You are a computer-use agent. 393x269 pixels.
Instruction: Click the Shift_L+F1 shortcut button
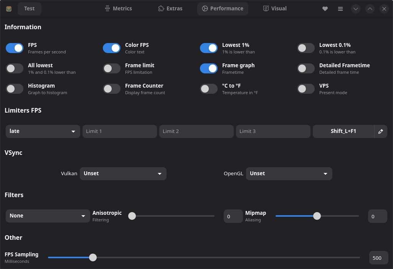click(x=343, y=131)
